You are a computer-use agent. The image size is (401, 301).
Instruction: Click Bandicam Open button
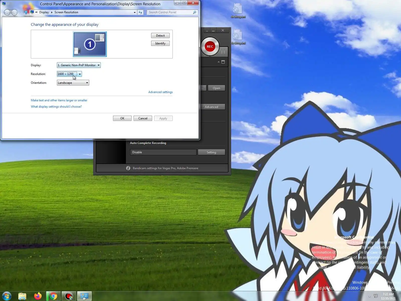[217, 88]
